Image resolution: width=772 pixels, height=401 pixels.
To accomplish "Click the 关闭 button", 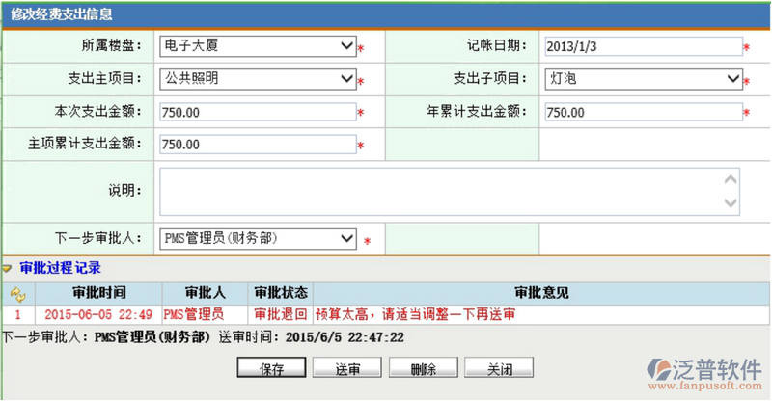I will coord(499,368).
